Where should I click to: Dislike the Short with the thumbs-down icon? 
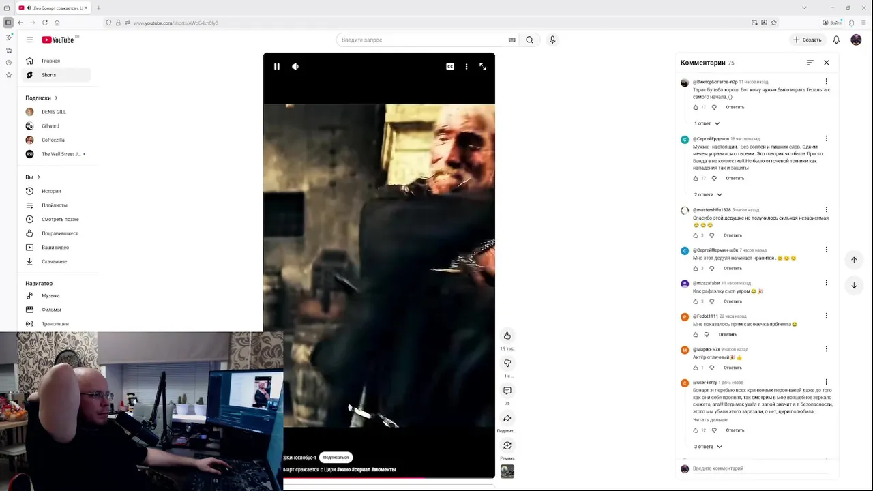click(507, 363)
